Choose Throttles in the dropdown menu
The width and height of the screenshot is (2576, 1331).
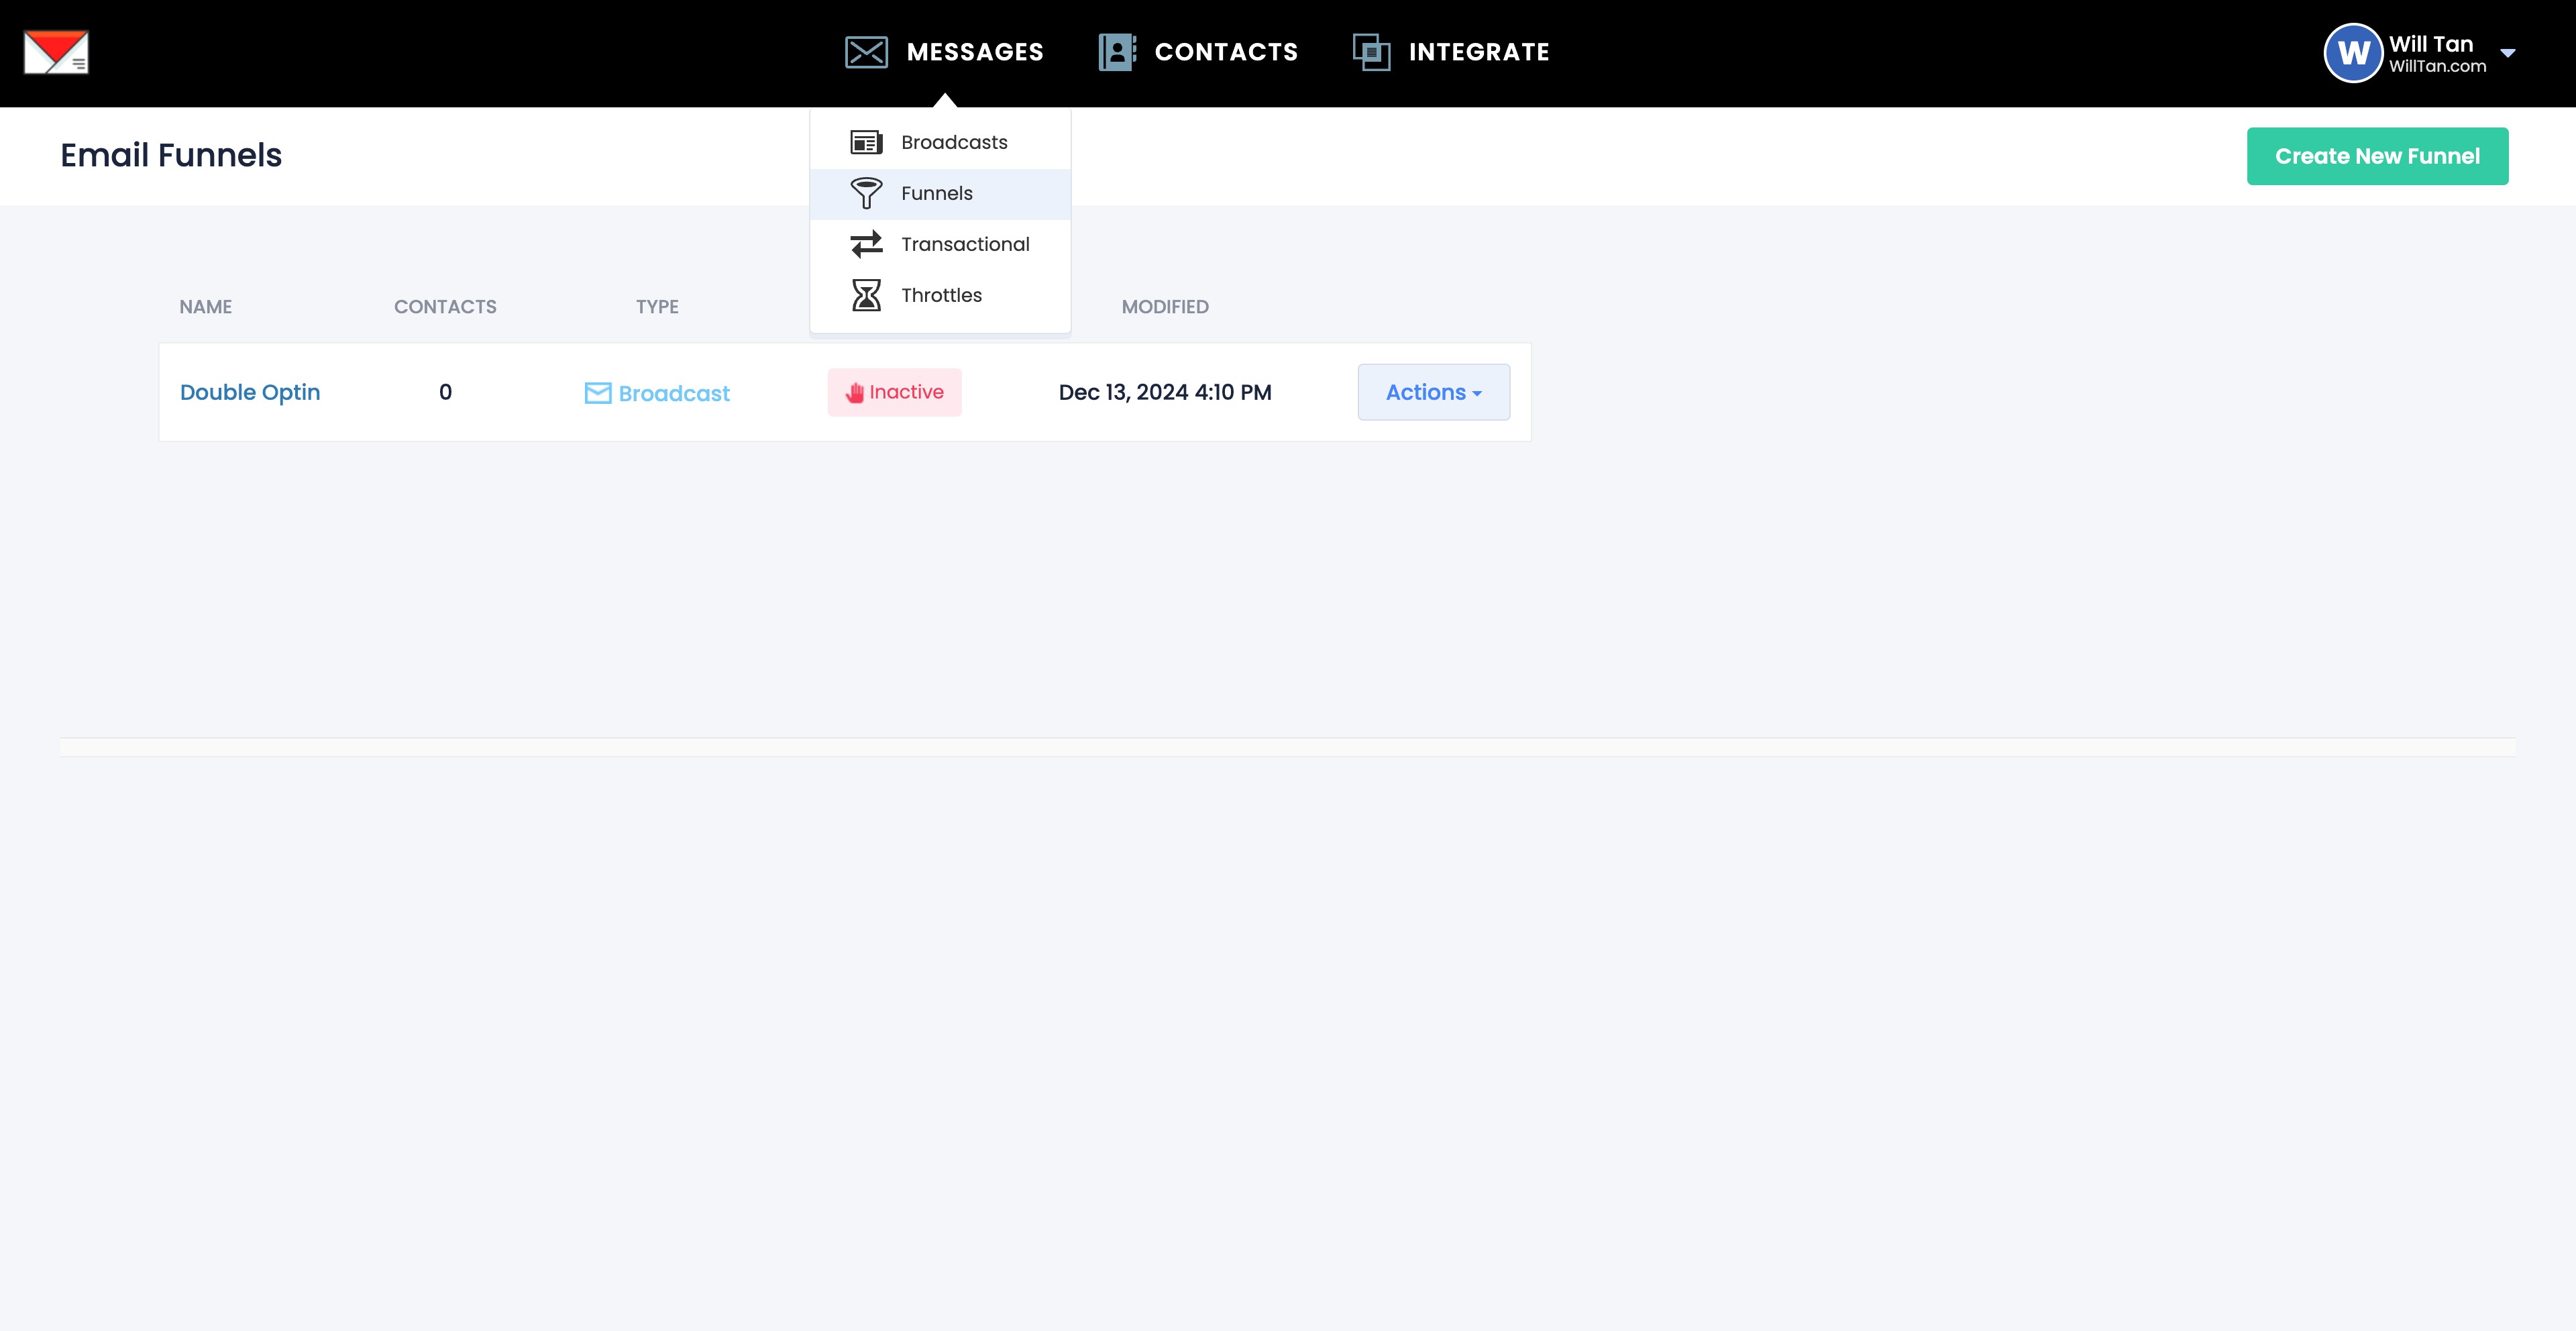click(940, 295)
